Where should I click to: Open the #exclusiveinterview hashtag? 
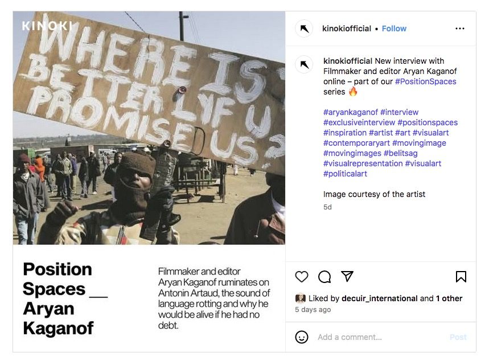coord(359,122)
